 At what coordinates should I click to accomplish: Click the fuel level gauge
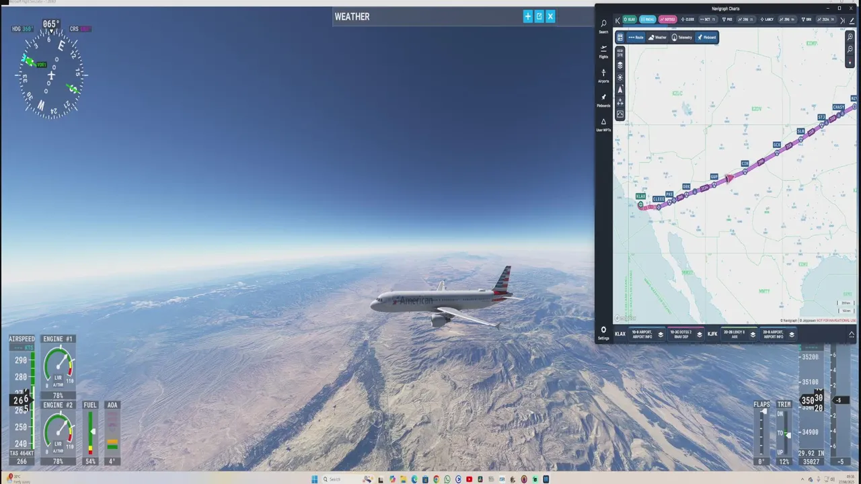click(x=90, y=433)
